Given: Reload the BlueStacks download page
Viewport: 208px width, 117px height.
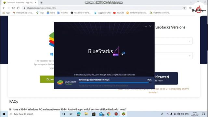Looking at the screenshot, I should pyautogui.click(x=13, y=8).
